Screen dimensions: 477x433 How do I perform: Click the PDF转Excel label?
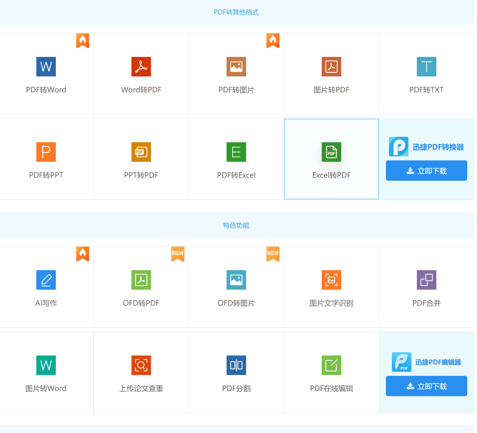(236, 175)
